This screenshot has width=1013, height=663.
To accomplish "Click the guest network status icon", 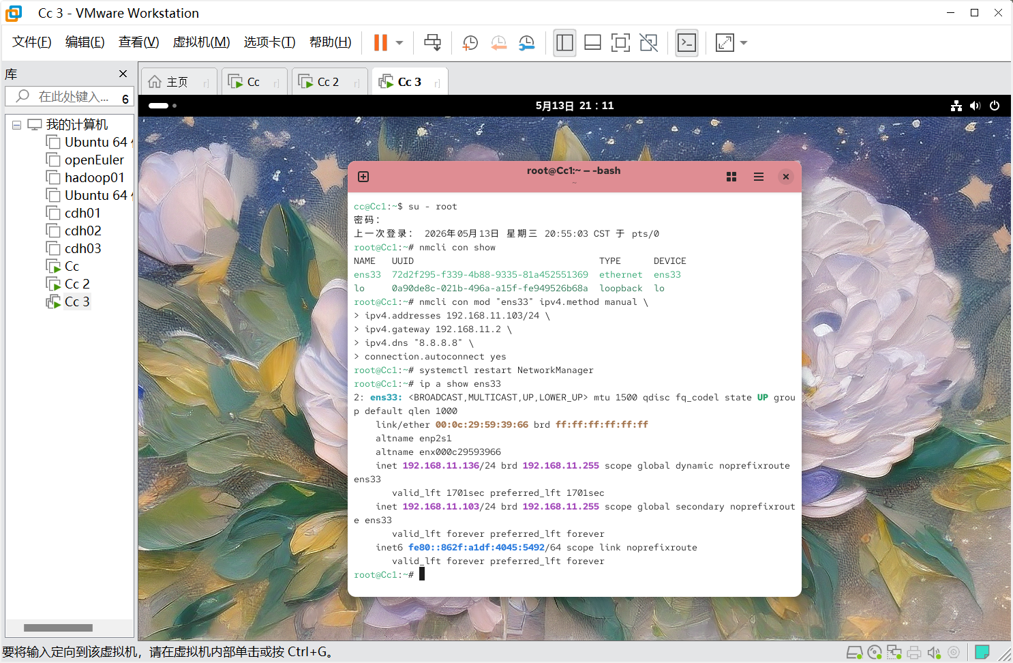I will coord(956,106).
